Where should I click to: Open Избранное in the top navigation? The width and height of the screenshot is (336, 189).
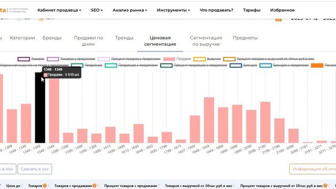(x=282, y=10)
